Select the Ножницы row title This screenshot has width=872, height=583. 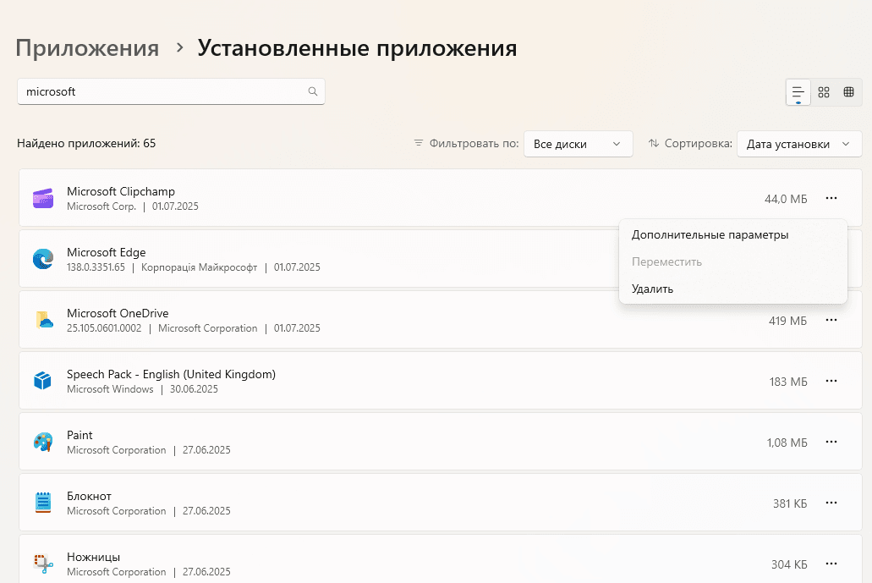point(93,557)
